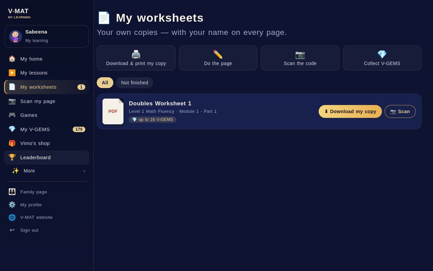Open the Games page
The image size is (433, 271).
point(47,115)
